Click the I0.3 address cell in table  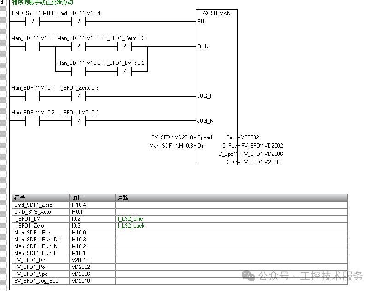click(92, 226)
